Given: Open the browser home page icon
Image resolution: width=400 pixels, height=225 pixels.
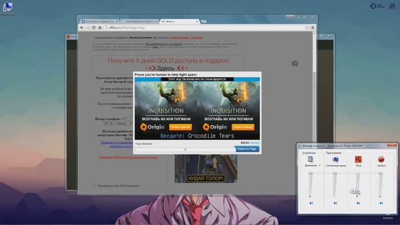Looking at the screenshot, I should point(100,27).
